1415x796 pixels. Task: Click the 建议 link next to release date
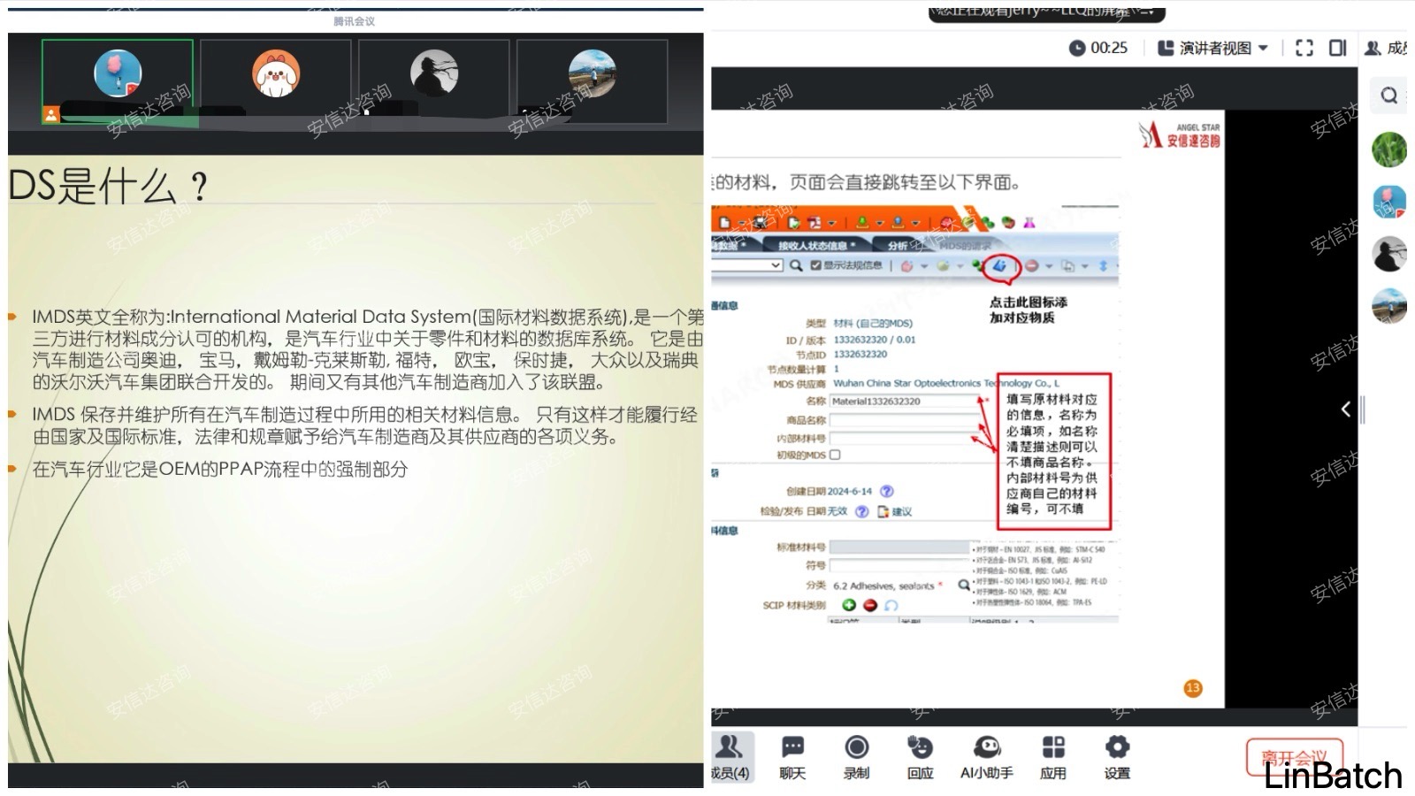coord(901,511)
